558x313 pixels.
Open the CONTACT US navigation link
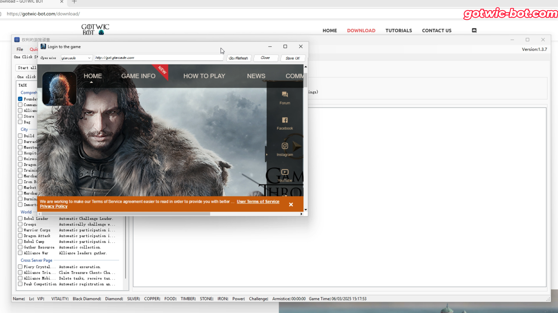click(437, 31)
